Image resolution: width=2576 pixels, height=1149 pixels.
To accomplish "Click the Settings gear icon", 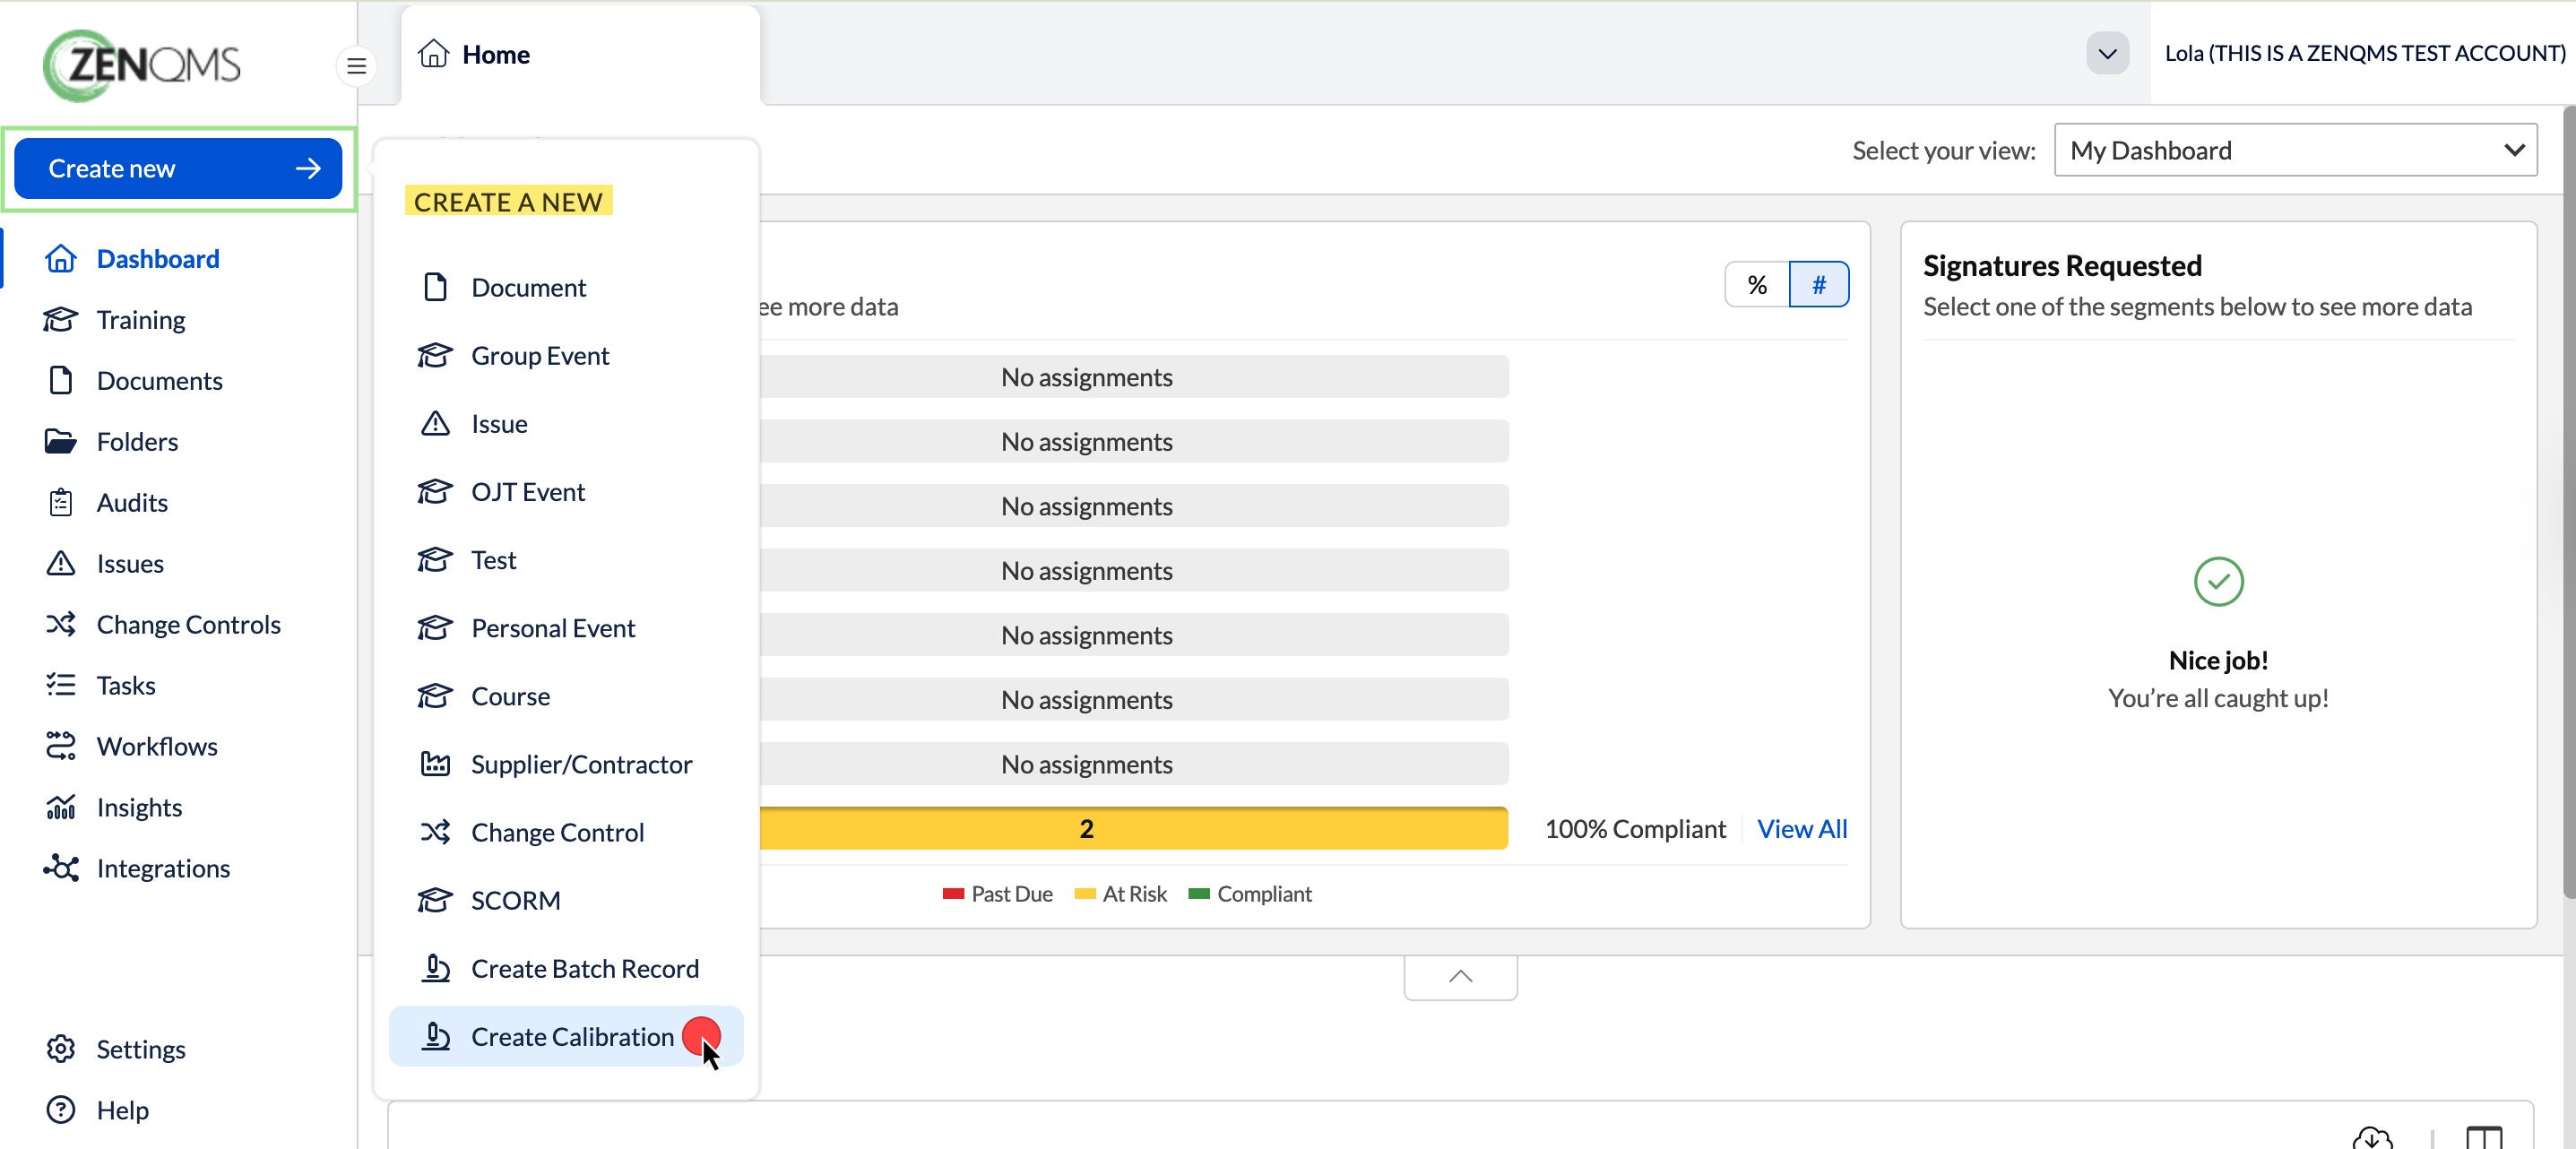I will pyautogui.click(x=60, y=1050).
